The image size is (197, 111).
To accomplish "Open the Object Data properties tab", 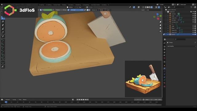I will (x=164, y=80).
